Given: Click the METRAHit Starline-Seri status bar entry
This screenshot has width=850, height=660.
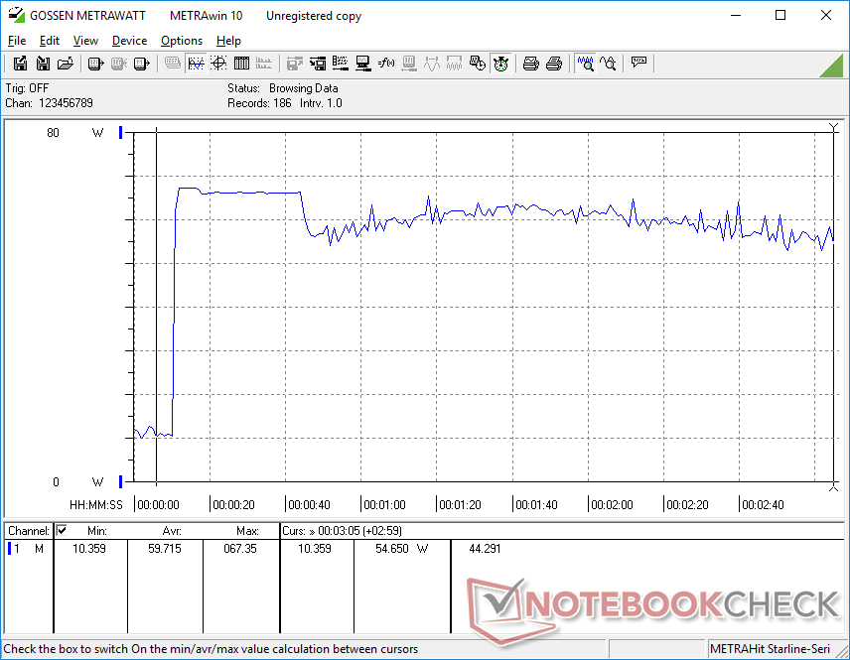Looking at the screenshot, I should [770, 649].
